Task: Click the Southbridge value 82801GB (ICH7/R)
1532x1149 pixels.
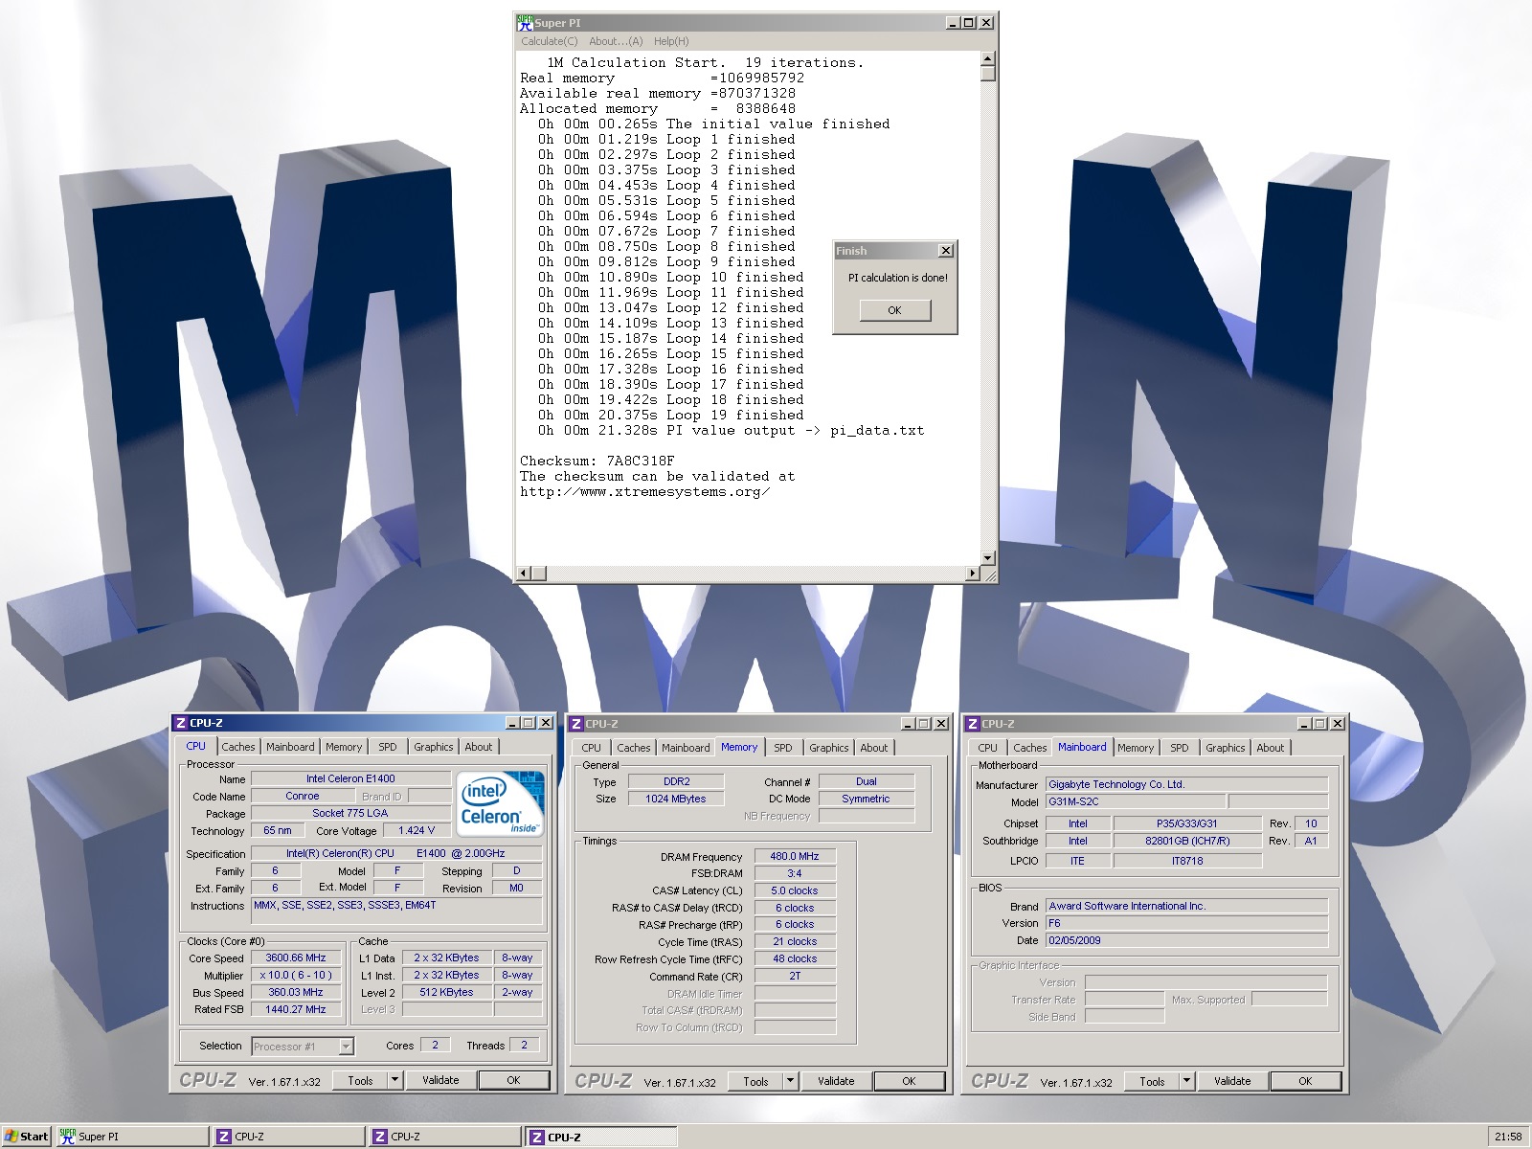Action: 1187,841
